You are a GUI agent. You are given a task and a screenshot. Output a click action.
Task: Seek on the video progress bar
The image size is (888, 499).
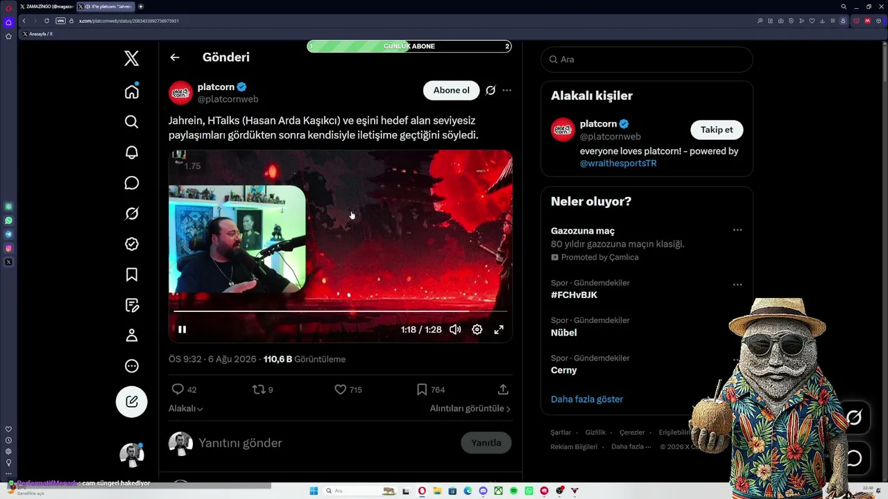click(340, 311)
